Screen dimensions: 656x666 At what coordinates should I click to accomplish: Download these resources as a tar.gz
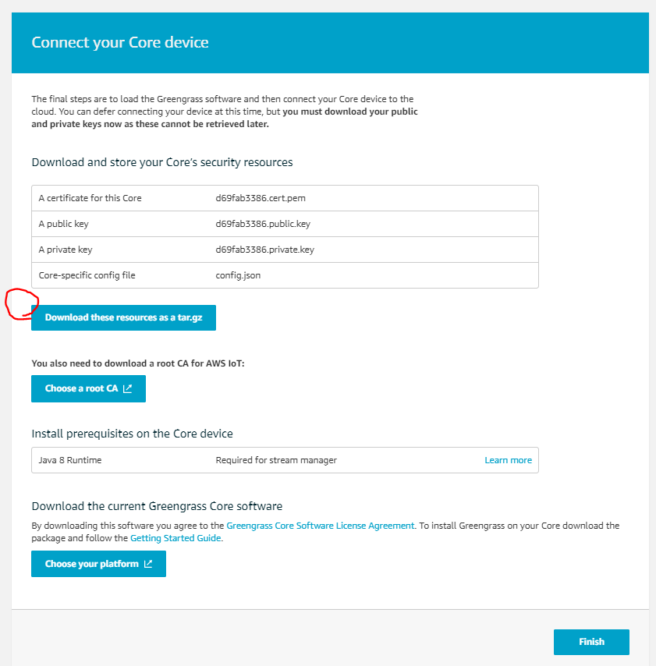point(124,317)
